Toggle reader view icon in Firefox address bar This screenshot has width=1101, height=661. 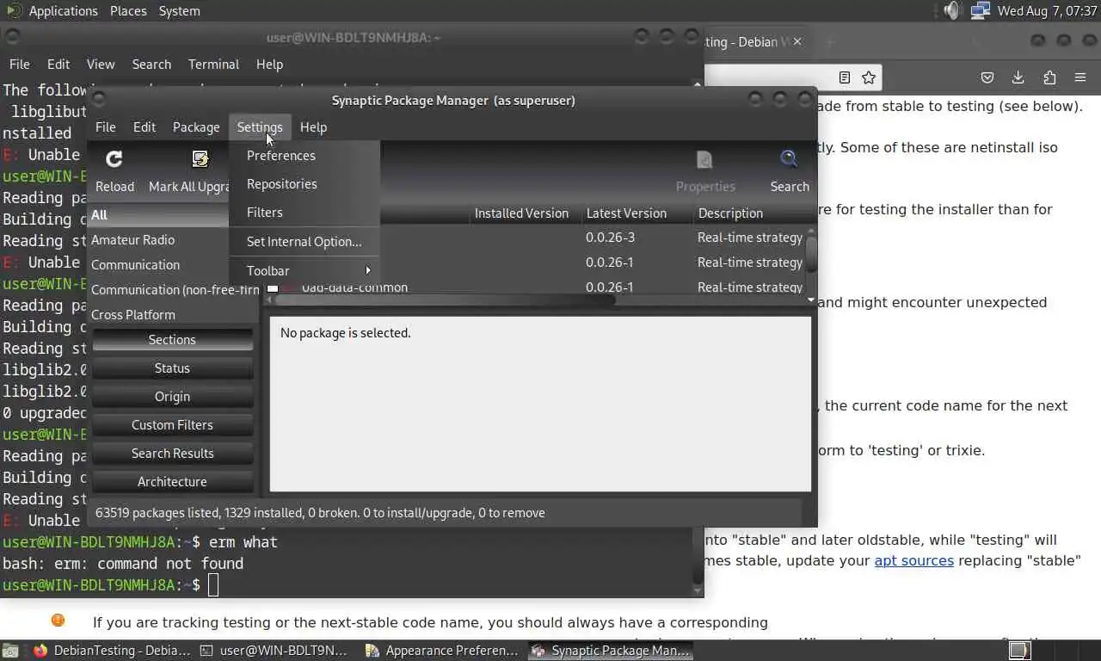[x=845, y=77]
